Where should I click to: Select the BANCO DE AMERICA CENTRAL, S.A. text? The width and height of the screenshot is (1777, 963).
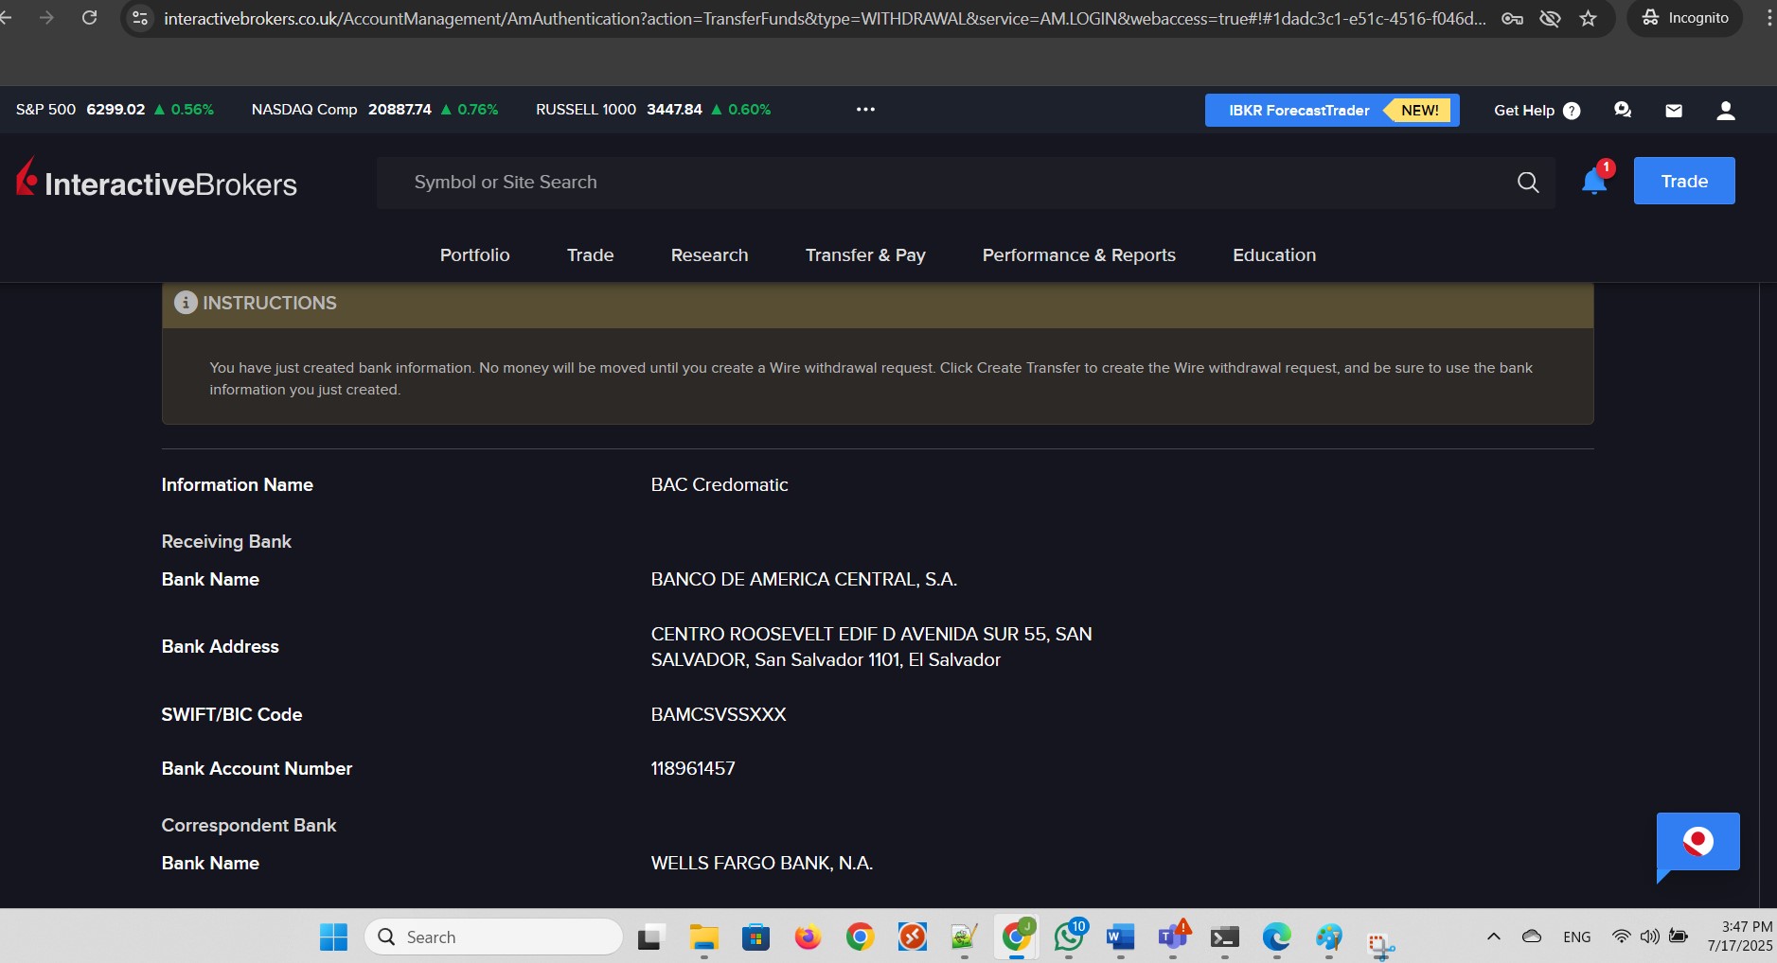804,580
